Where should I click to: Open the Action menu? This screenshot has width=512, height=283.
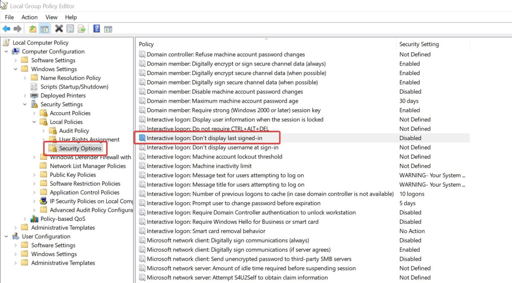pyautogui.click(x=29, y=17)
